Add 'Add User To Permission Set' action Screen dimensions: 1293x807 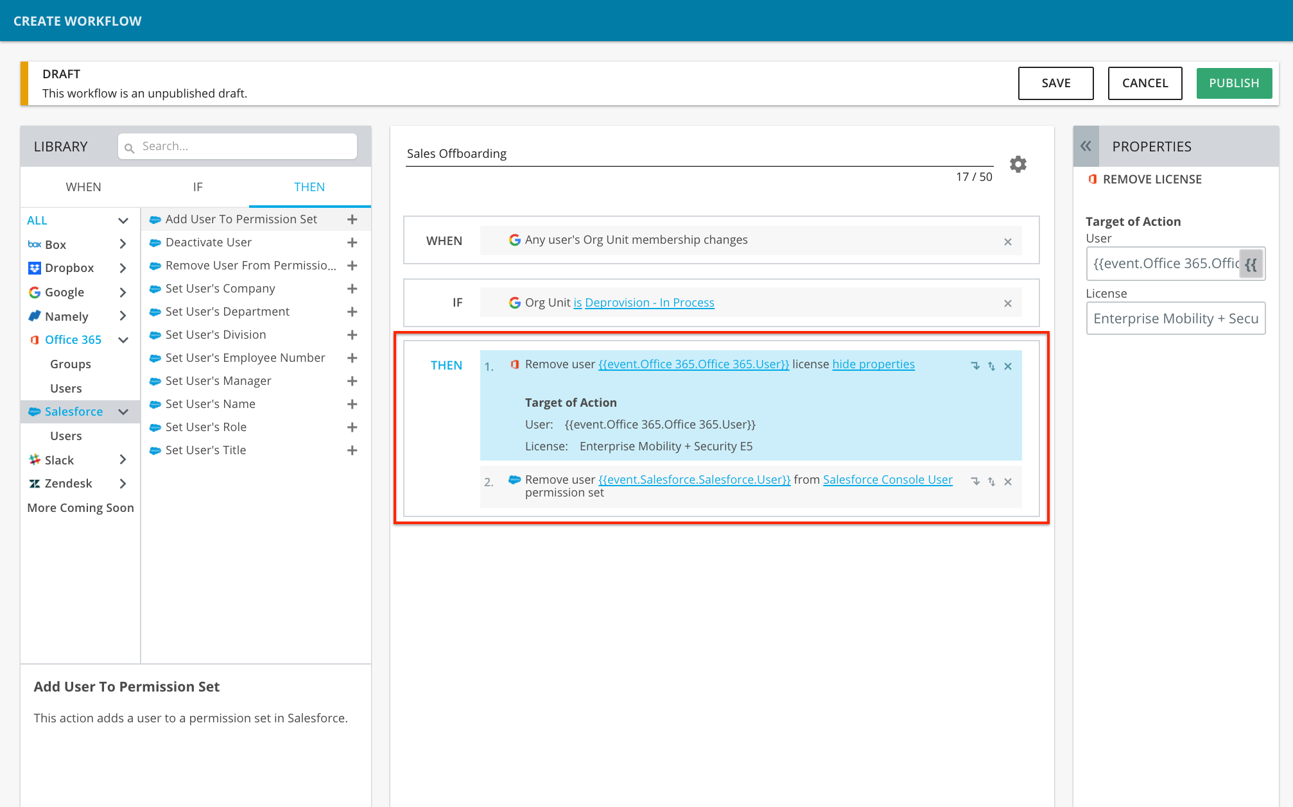coord(352,219)
